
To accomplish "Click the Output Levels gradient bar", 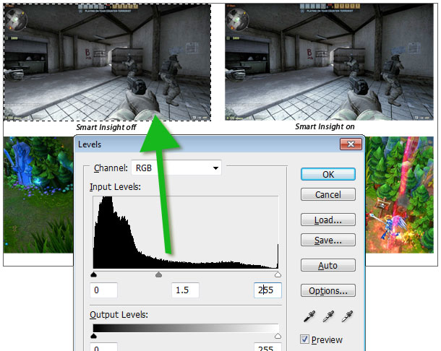I will 186,328.
